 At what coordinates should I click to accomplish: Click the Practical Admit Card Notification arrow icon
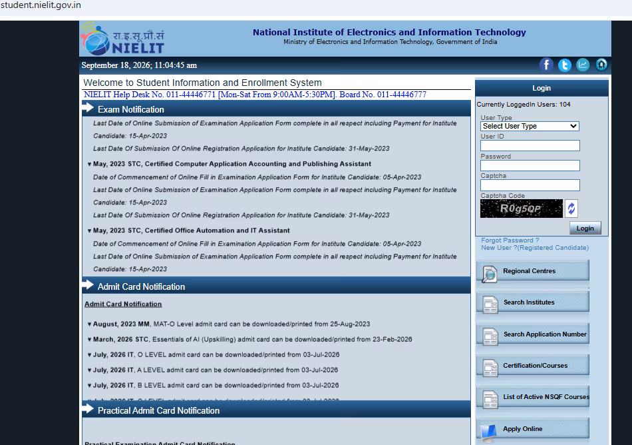tap(88, 408)
